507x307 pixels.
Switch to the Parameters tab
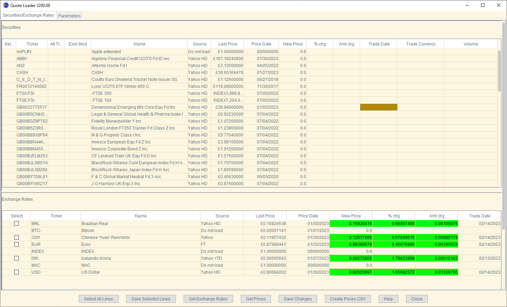tap(69, 16)
